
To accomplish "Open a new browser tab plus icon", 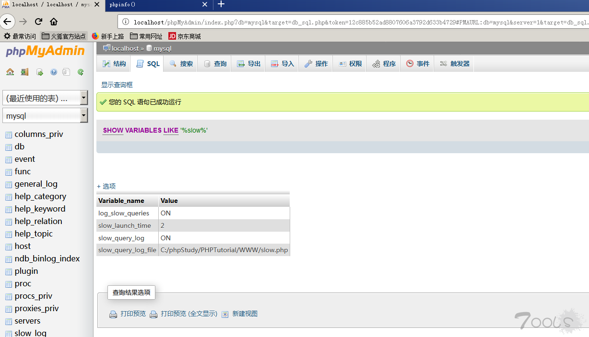I will click(221, 4).
